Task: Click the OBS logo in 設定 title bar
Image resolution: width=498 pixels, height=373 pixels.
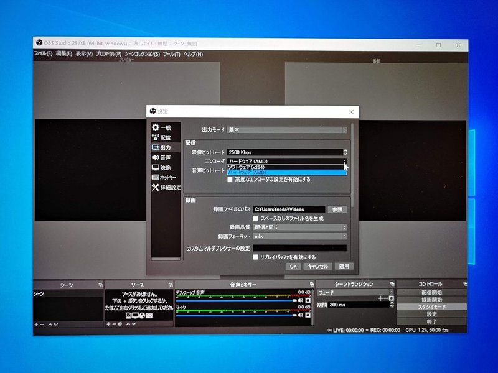Action: [153, 111]
